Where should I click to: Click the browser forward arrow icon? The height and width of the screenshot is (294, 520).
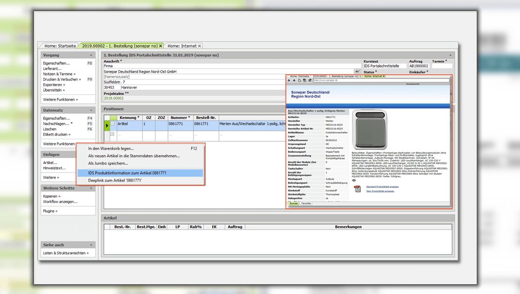click(x=294, y=80)
